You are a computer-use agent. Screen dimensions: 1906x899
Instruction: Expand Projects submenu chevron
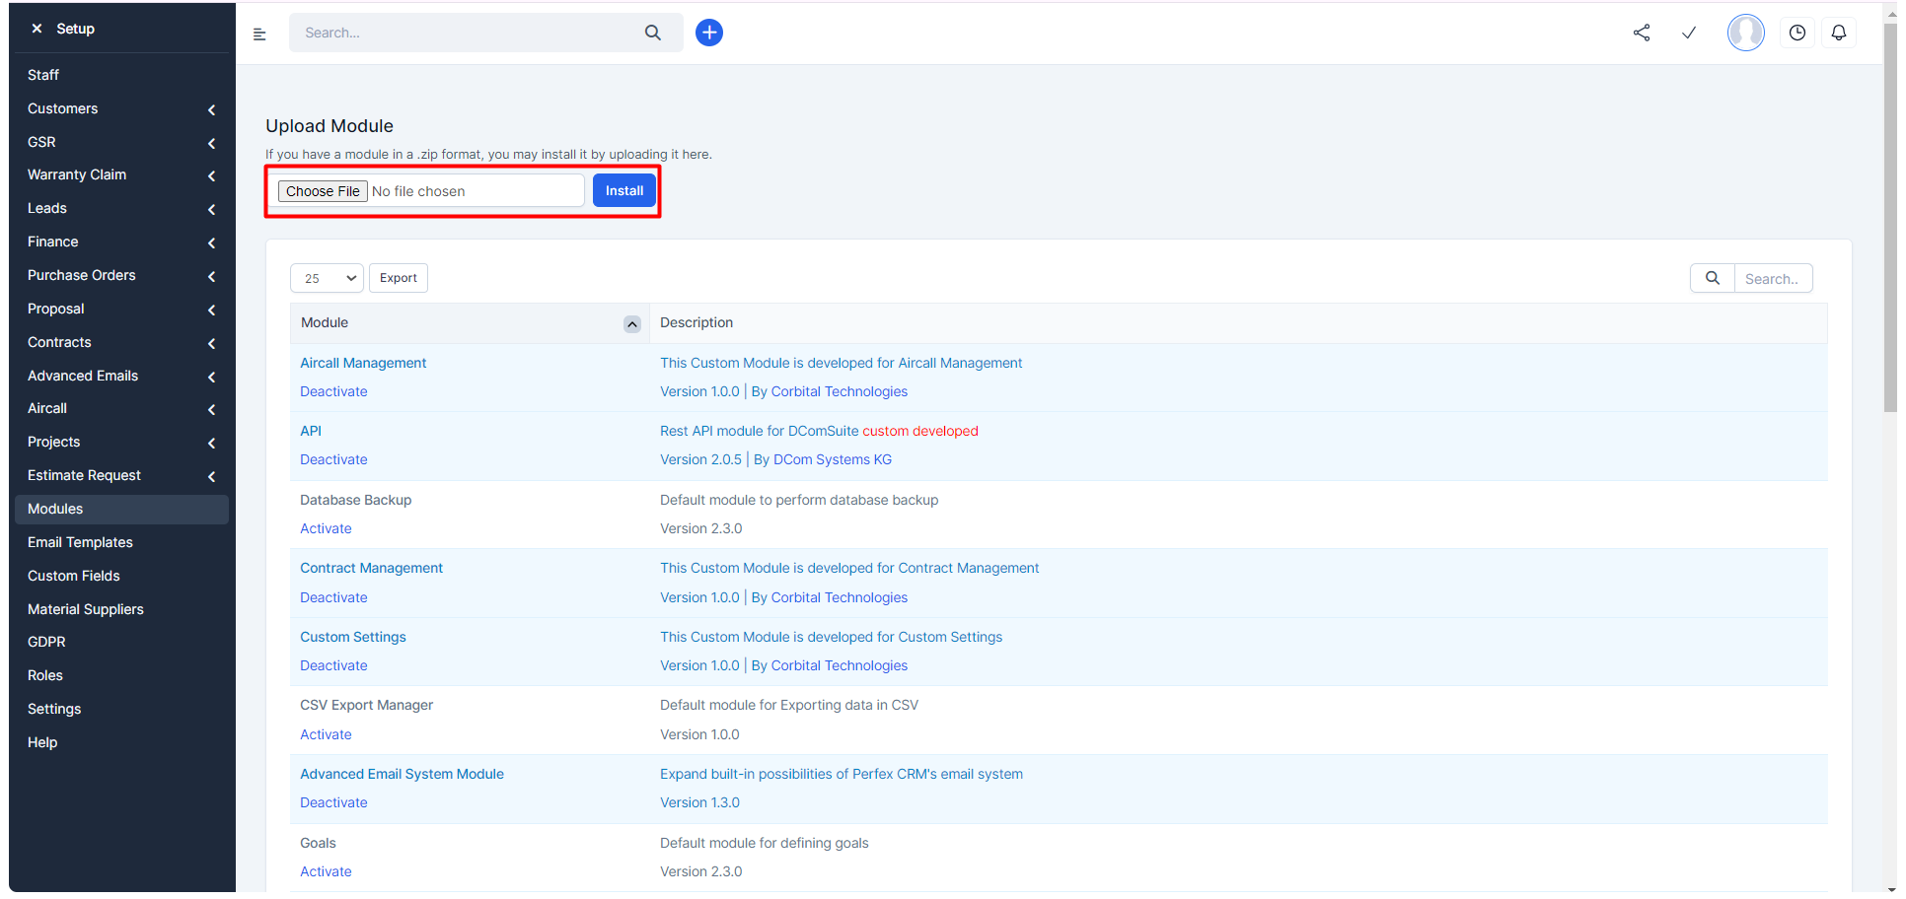point(211,443)
